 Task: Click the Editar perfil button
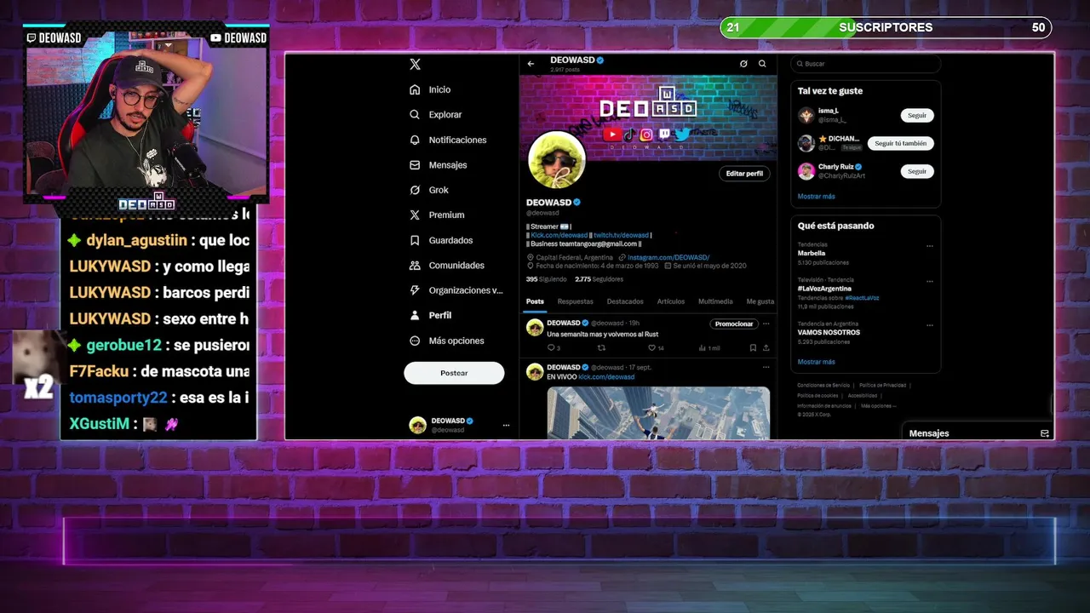pos(744,174)
